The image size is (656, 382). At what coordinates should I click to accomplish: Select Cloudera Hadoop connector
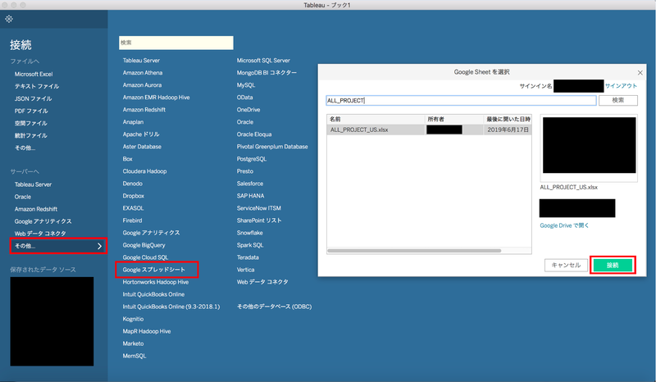[x=145, y=171]
